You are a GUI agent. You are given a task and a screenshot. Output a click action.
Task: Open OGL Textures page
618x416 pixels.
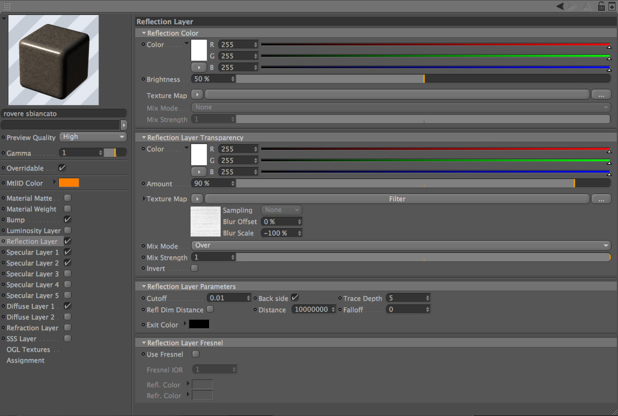pos(28,349)
